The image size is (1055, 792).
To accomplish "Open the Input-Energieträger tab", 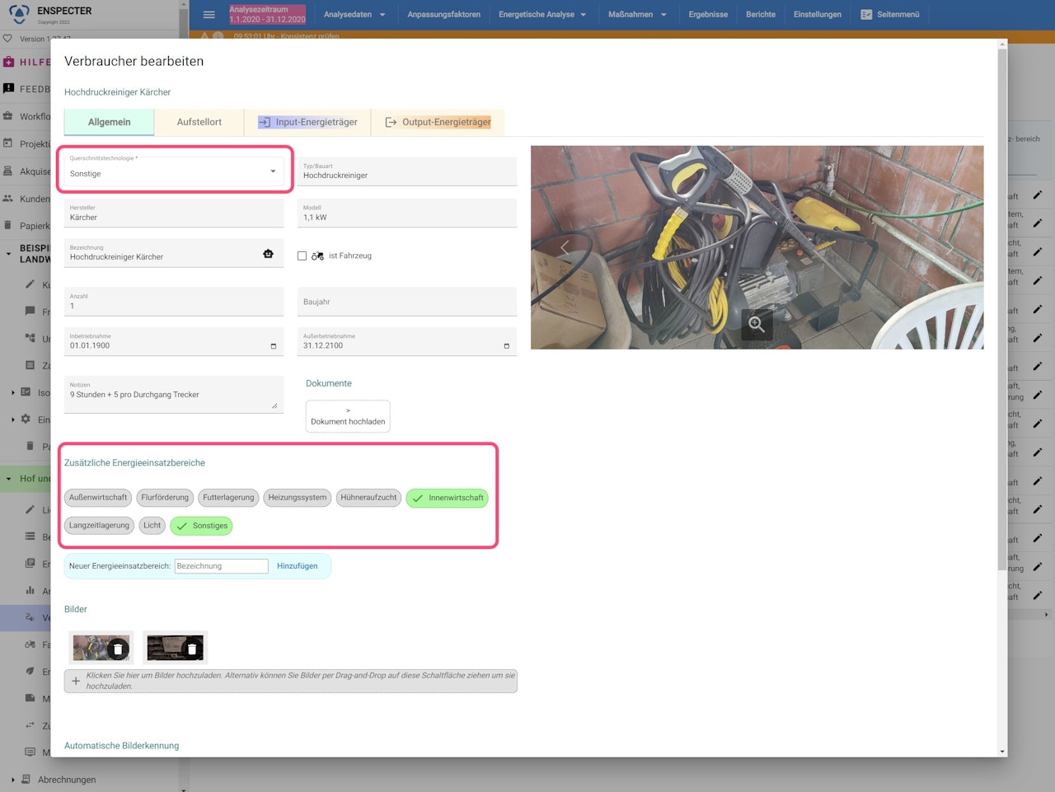I will click(307, 122).
